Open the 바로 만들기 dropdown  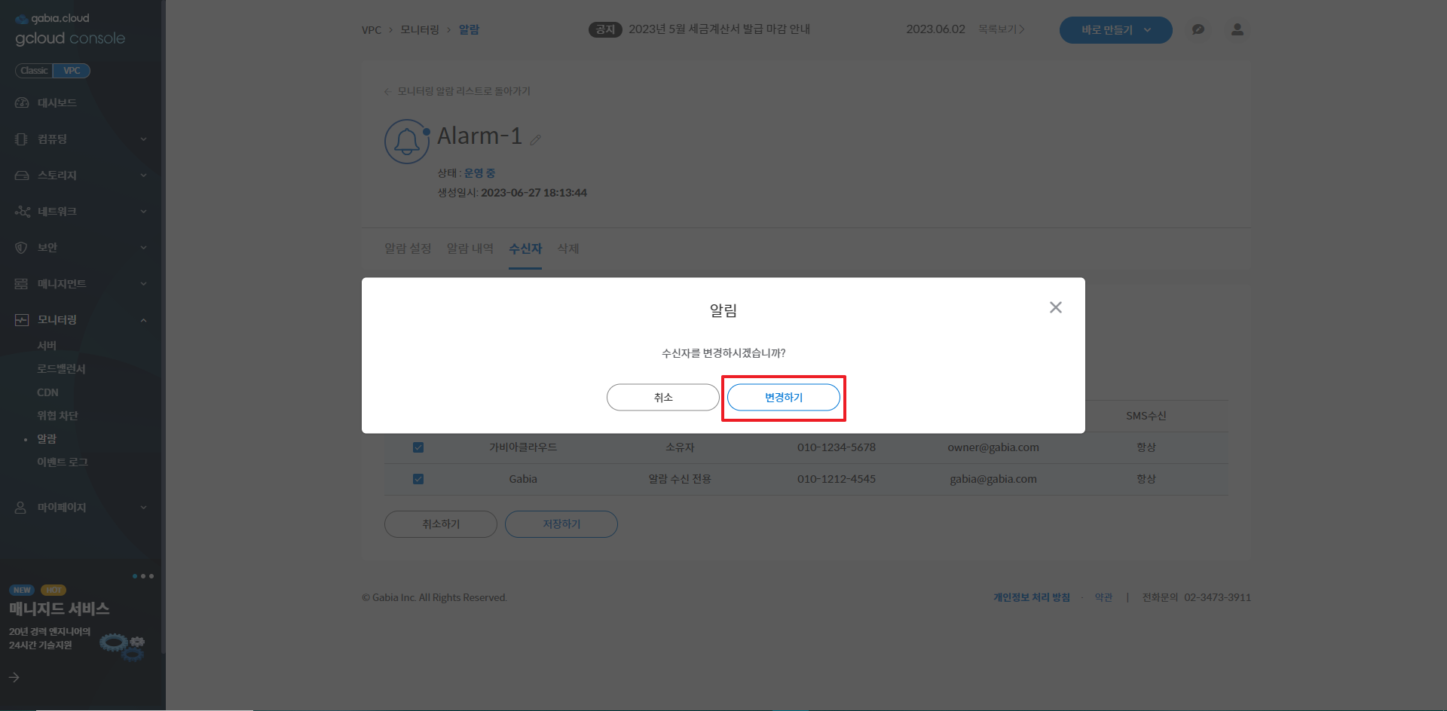coord(1115,30)
